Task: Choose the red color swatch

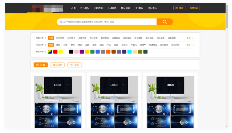Action: 55,52
